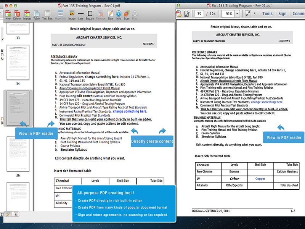Viewport: 305px width, 229px height.
Task: Open the Info panel icon
Action: 119,15
